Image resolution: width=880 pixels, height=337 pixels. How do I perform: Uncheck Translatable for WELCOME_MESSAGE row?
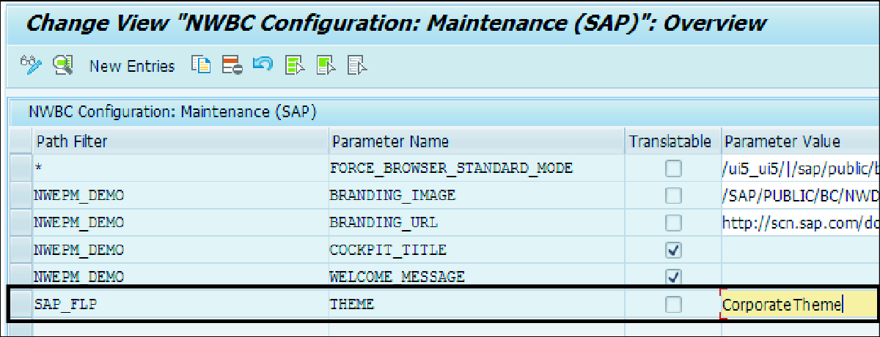pos(672,277)
